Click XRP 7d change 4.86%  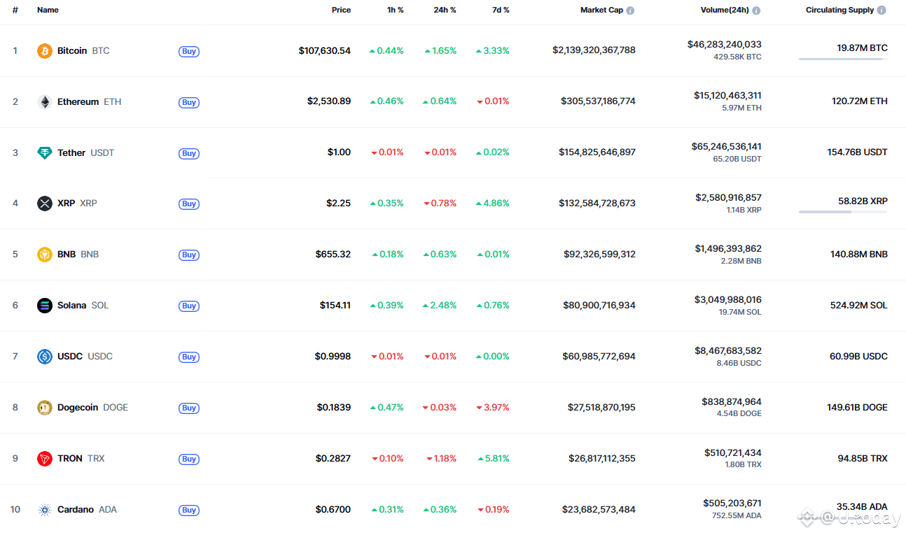pos(493,204)
